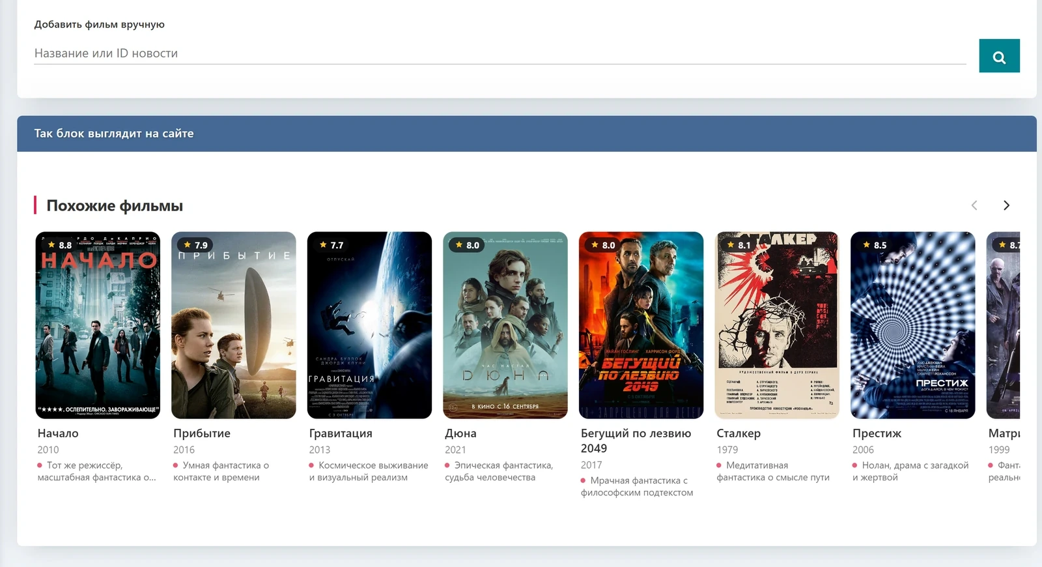This screenshot has width=1042, height=567.
Task: Click the year 2010 under Начало
Action: (x=48, y=450)
